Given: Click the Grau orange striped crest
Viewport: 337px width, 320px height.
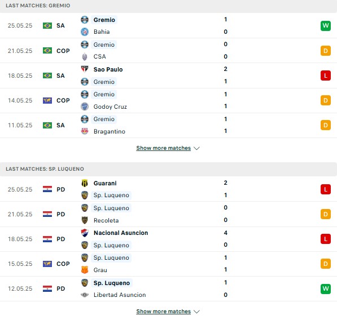Looking at the screenshot, I should tap(85, 270).
